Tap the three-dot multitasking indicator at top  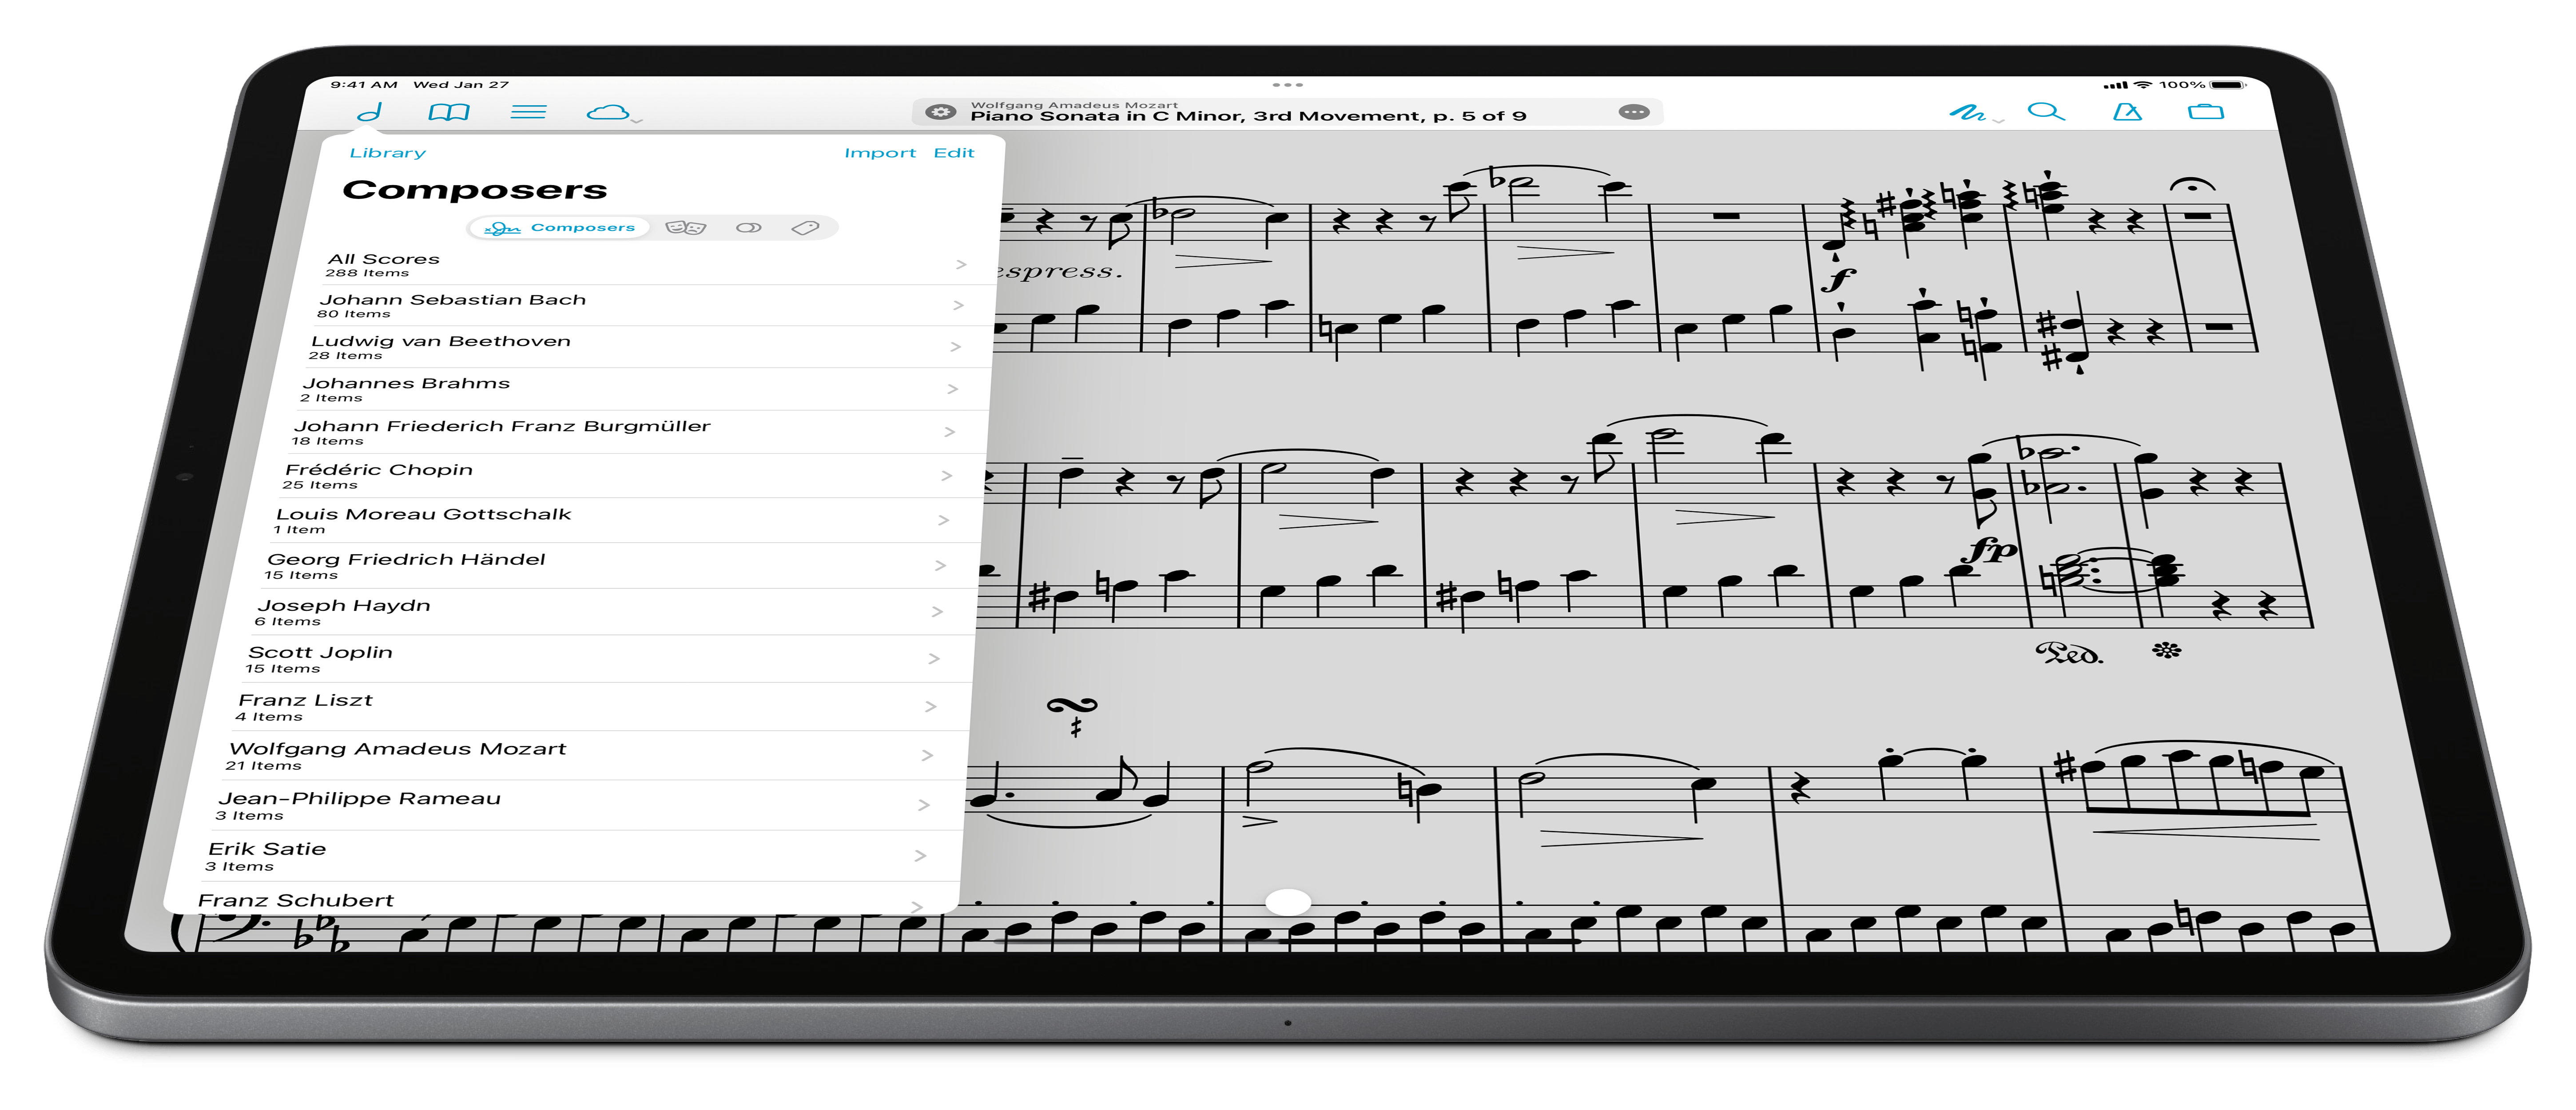coord(1287,85)
